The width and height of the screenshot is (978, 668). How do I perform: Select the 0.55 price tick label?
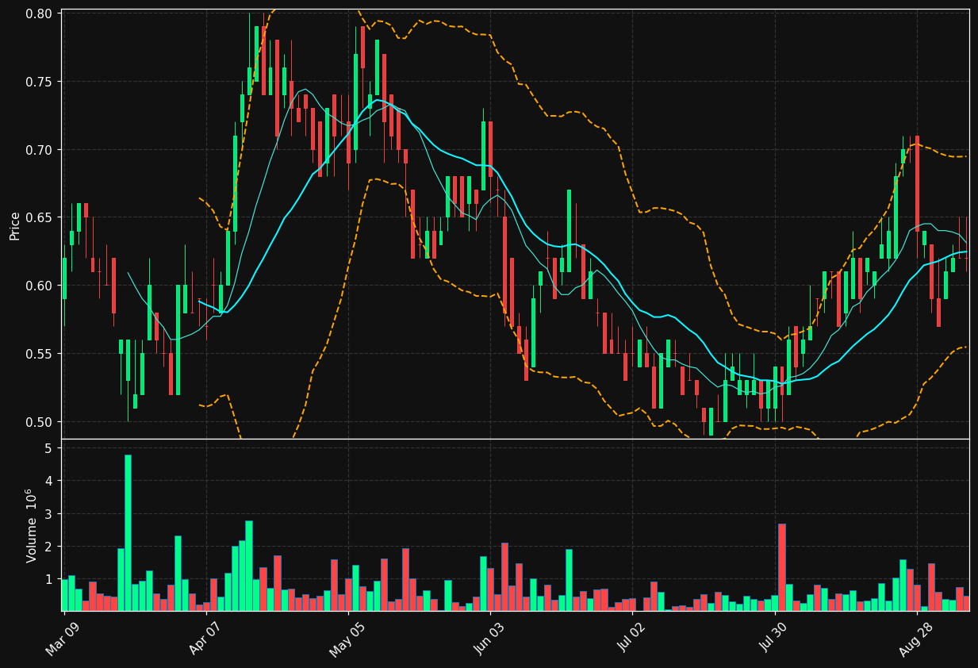[39, 354]
